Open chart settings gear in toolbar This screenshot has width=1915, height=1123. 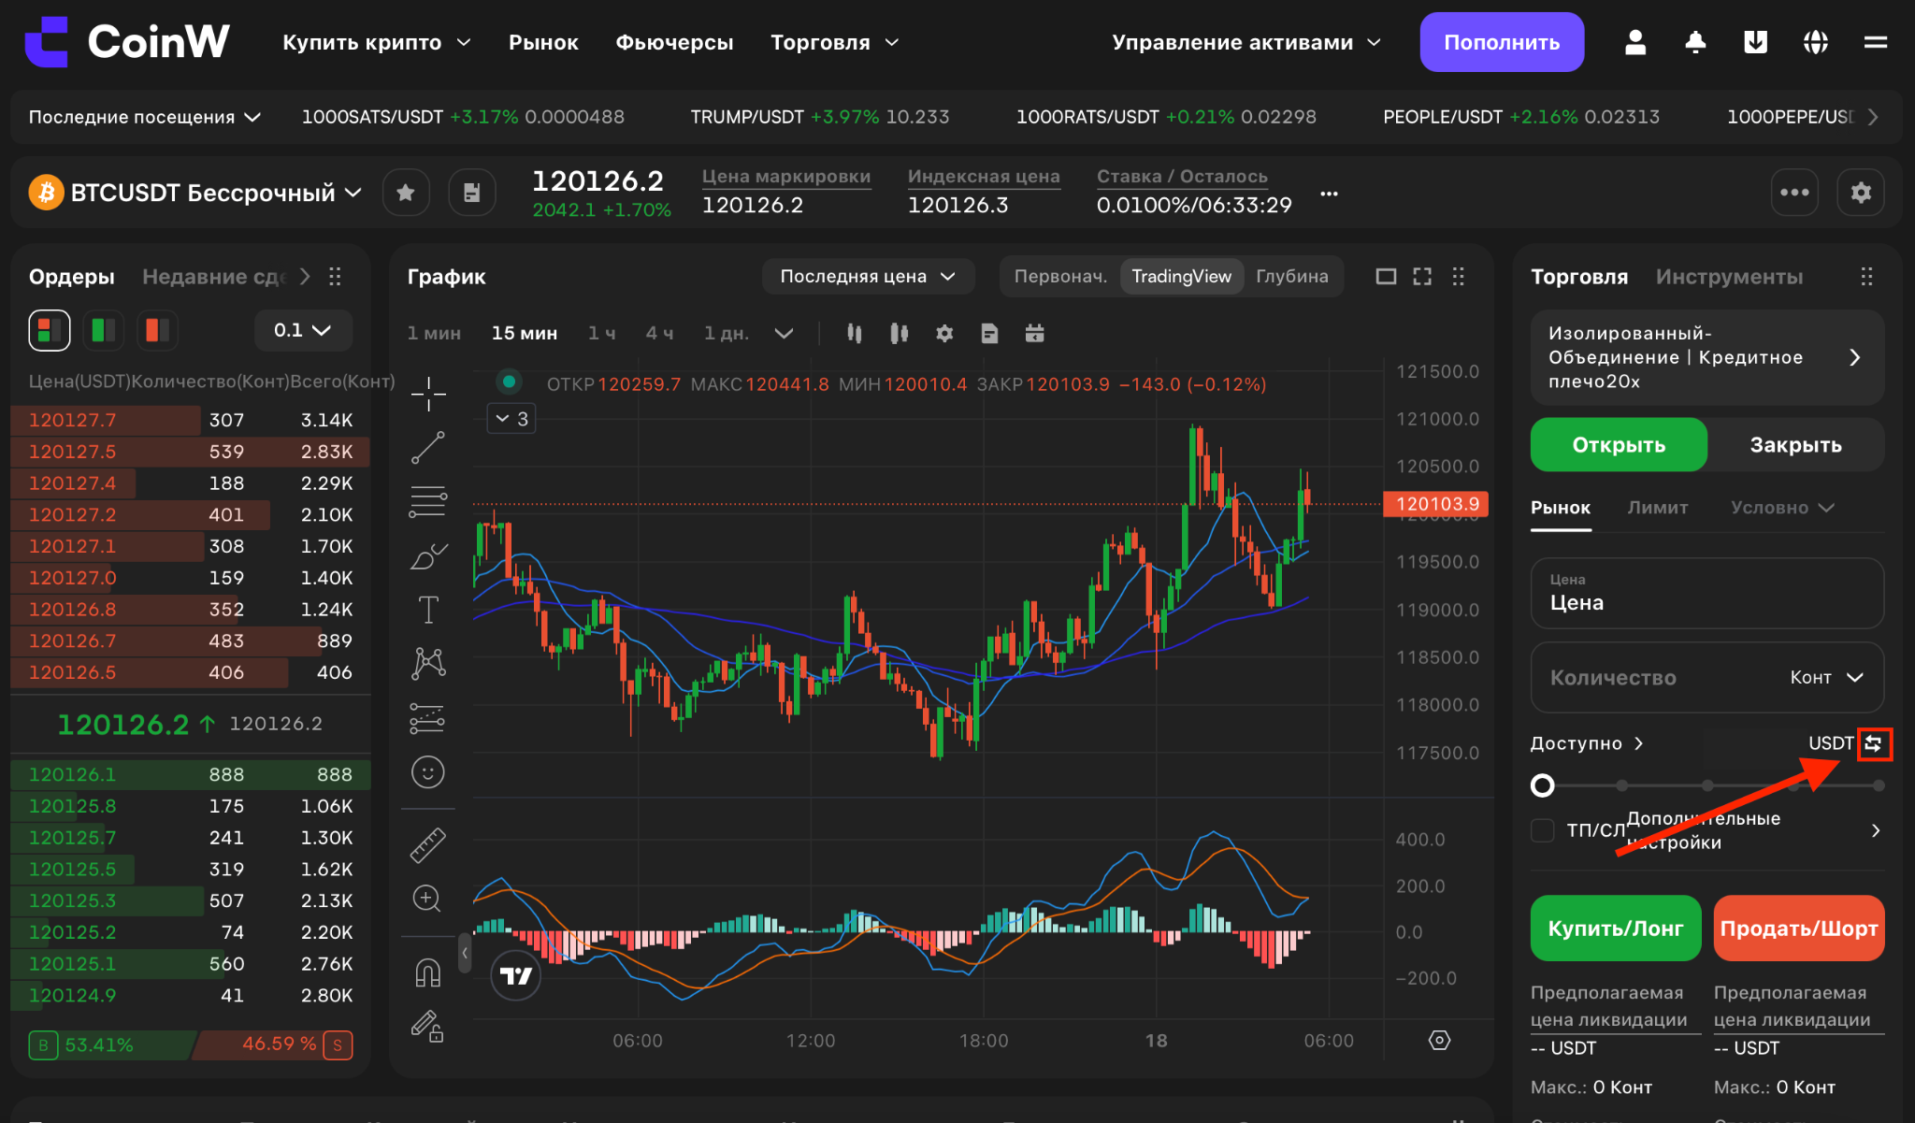point(944,333)
